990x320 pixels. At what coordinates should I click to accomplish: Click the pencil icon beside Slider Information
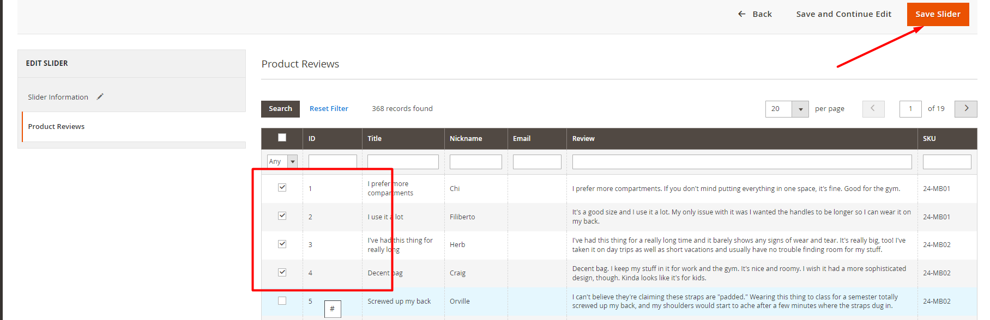point(100,97)
